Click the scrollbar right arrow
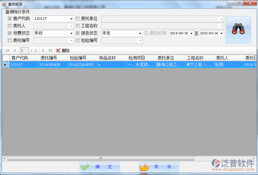 click(x=254, y=158)
